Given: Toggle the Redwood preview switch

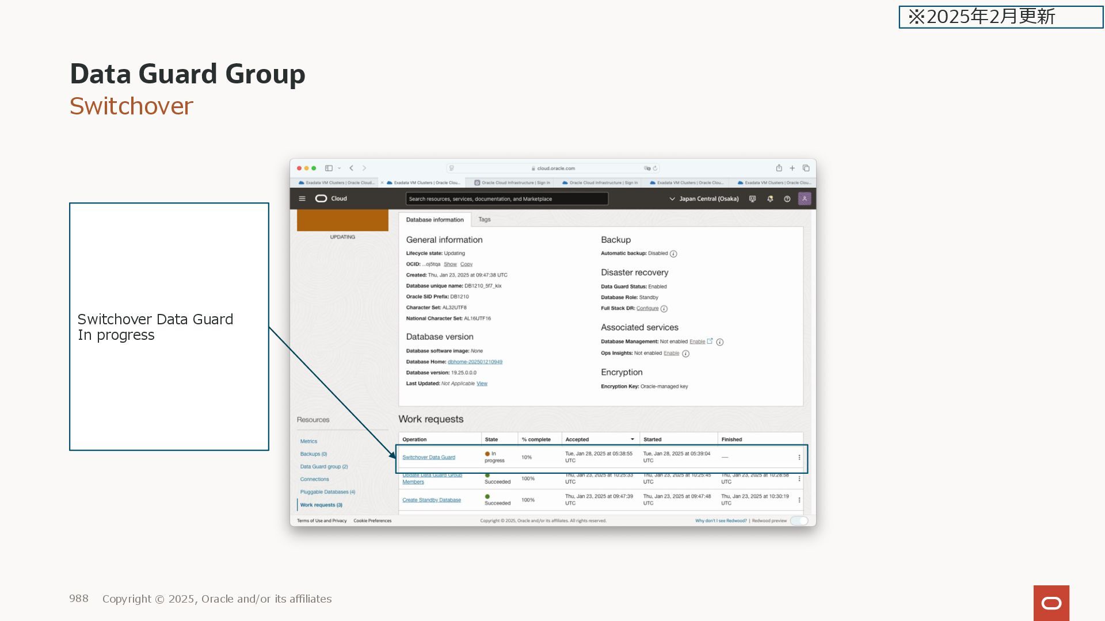Looking at the screenshot, I should pyautogui.click(x=799, y=521).
